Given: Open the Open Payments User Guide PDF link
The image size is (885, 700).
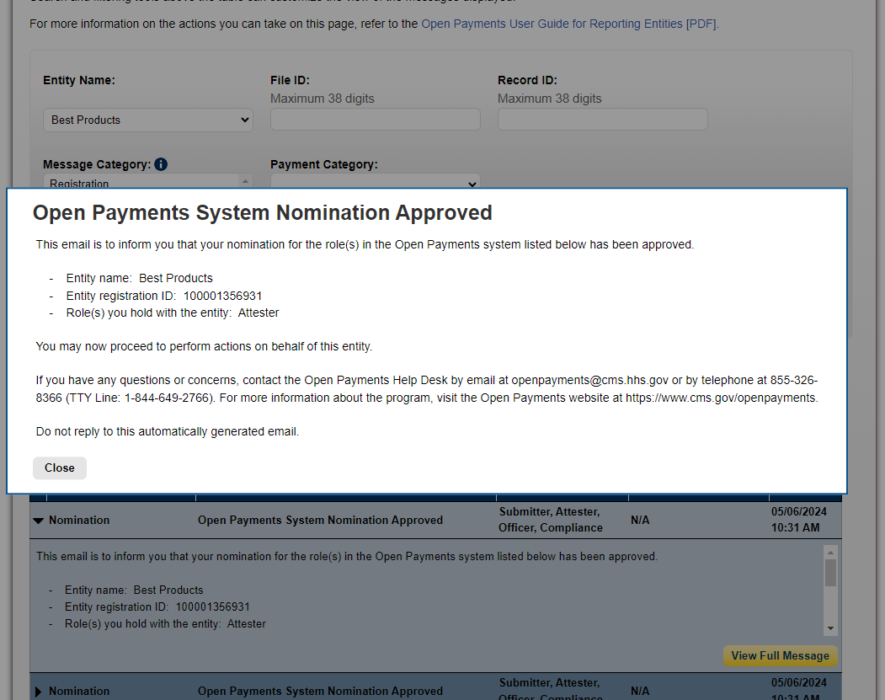Looking at the screenshot, I should 569,24.
